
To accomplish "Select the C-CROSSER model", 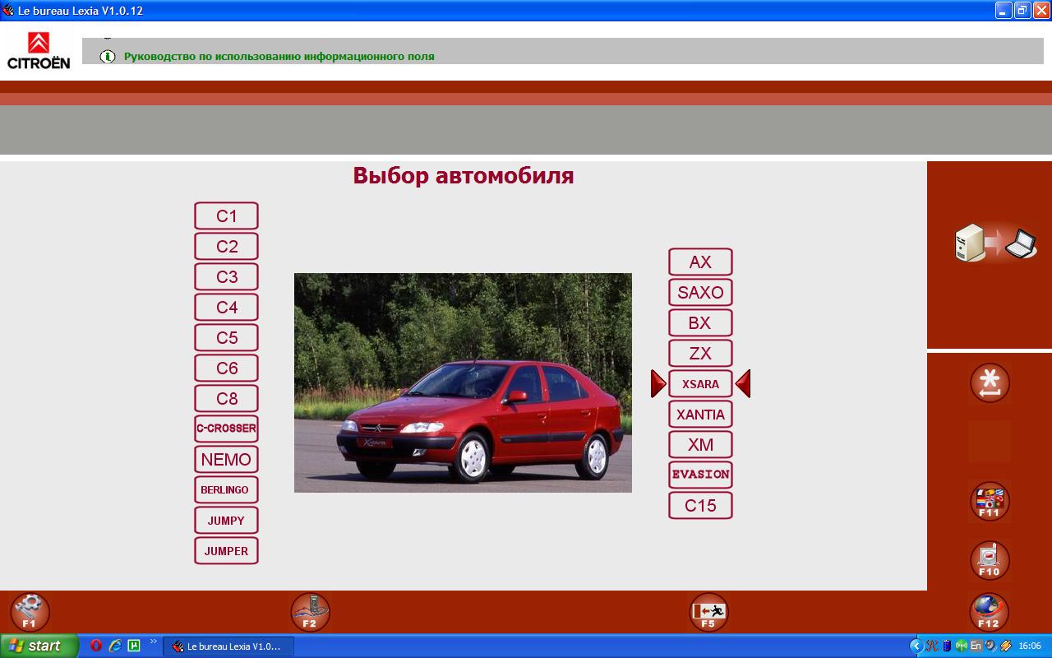I will click(x=226, y=429).
